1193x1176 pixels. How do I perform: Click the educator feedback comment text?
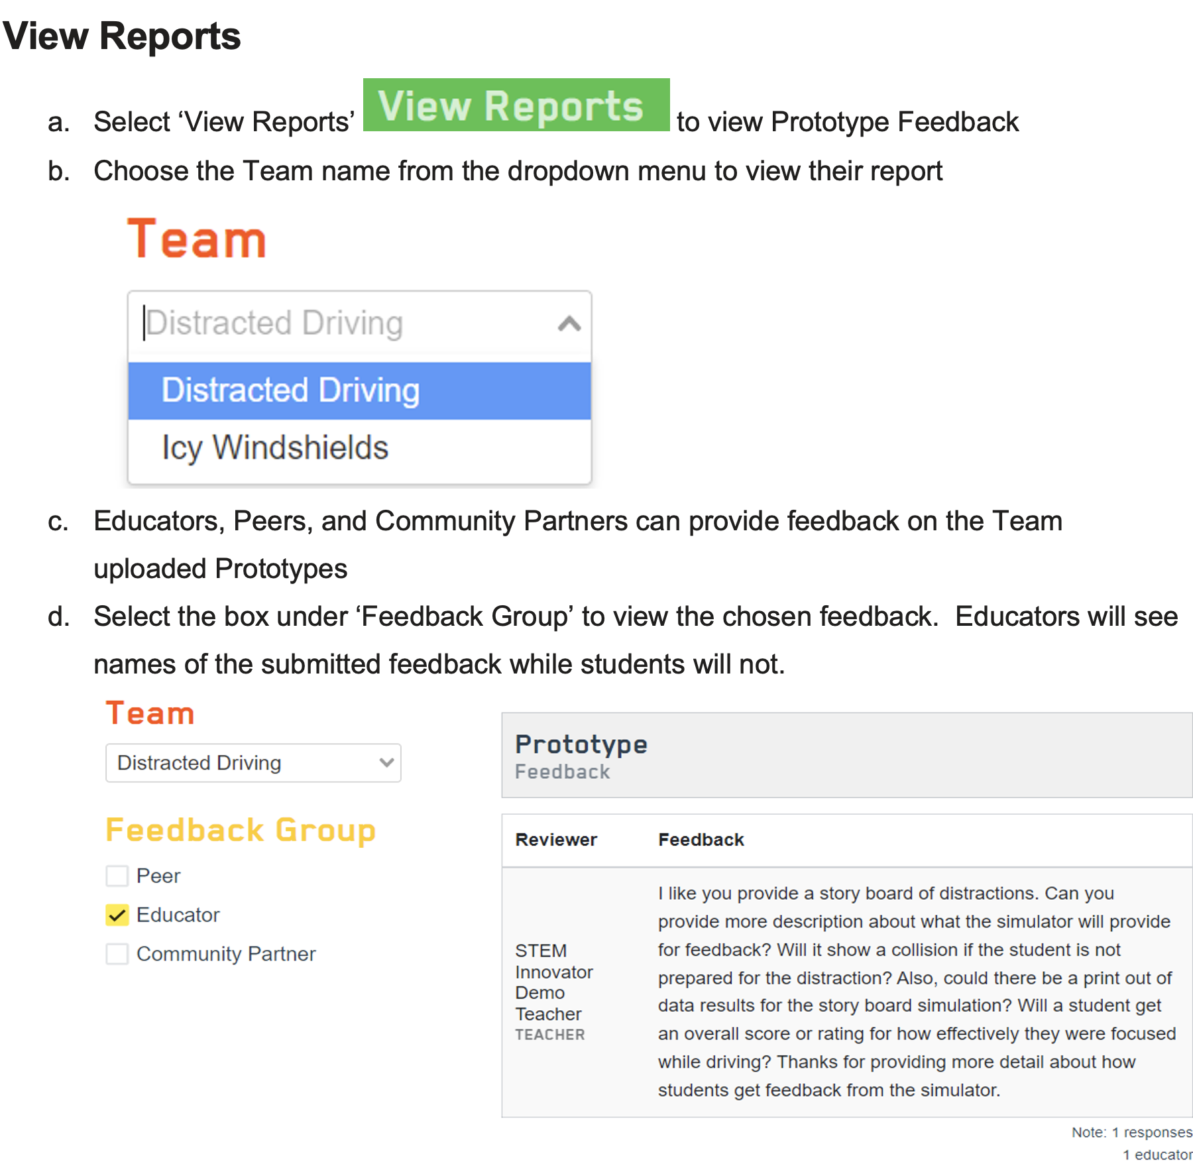(916, 992)
